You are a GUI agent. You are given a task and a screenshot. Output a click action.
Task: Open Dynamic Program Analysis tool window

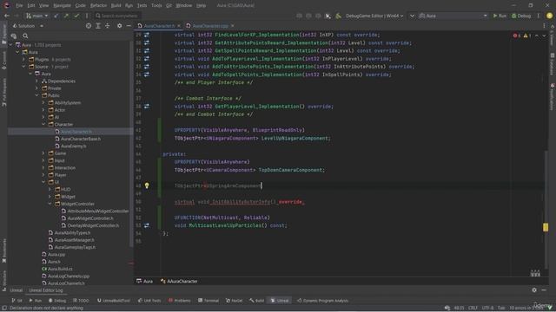(x=322, y=301)
